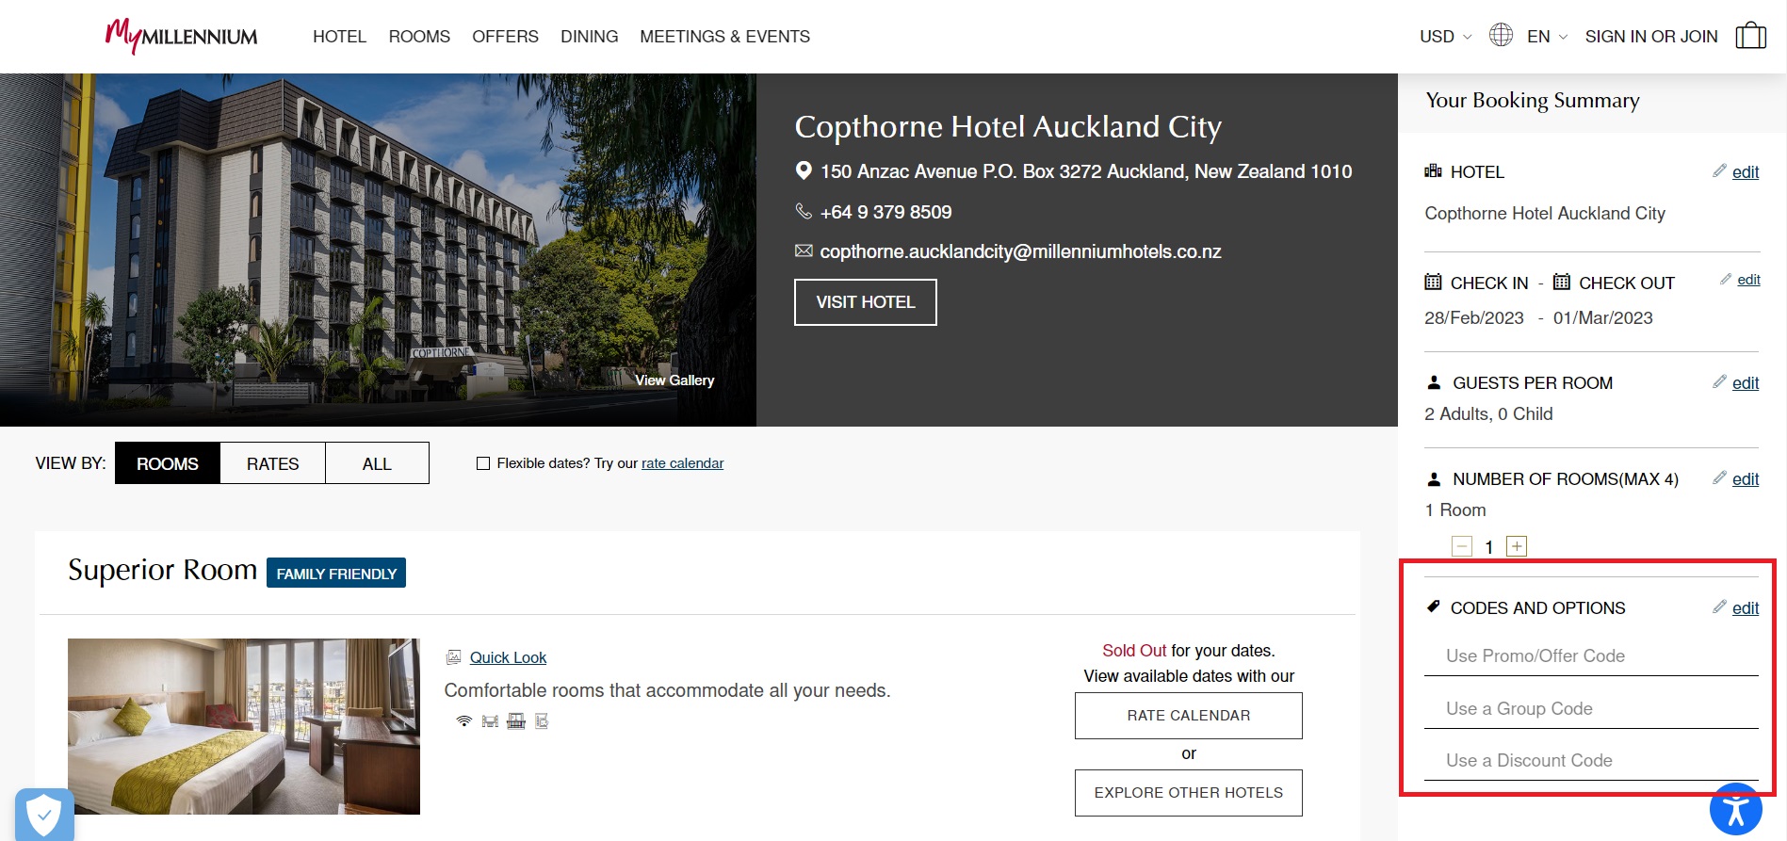Focus the Use Promo/Offer Code field
Screen dimensions: 1787x841
[1590, 656]
